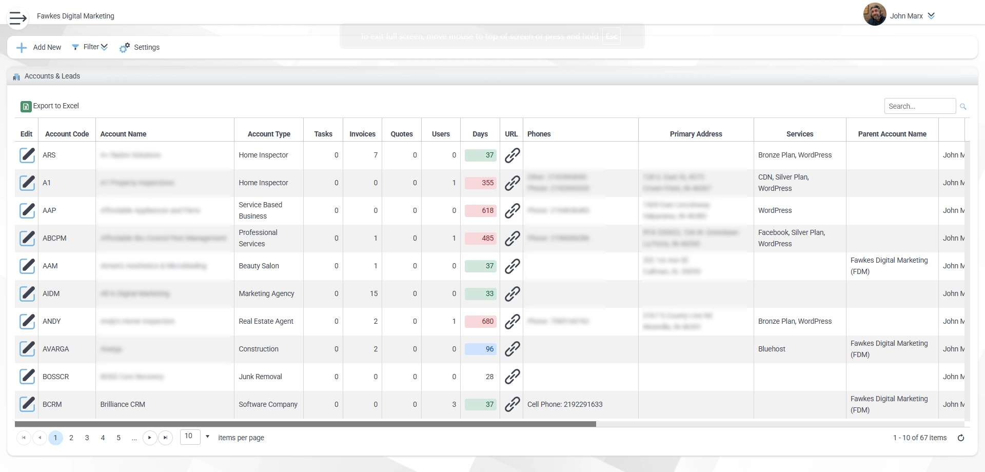This screenshot has width=985, height=472.
Task: Select the Accounts & Leads tab
Action: [x=52, y=76]
